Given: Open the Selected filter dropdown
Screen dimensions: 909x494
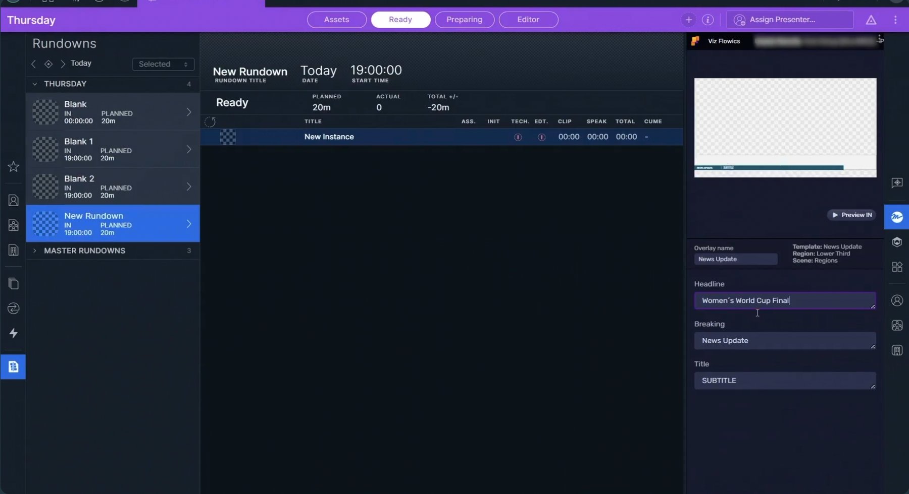Looking at the screenshot, I should click(x=163, y=64).
